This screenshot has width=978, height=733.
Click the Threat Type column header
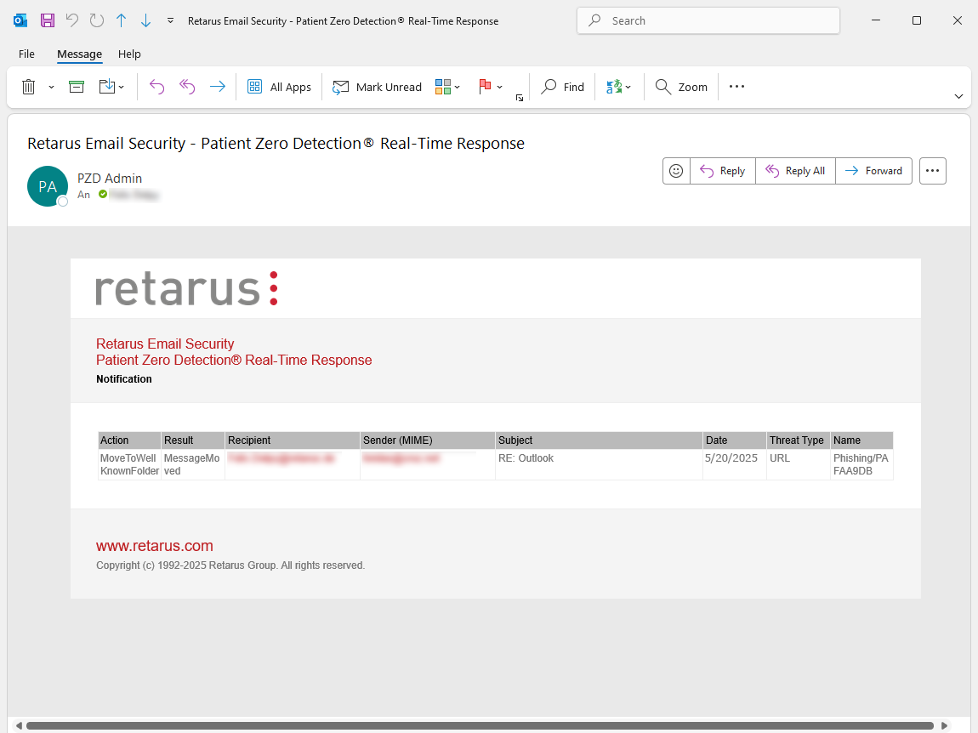(798, 440)
